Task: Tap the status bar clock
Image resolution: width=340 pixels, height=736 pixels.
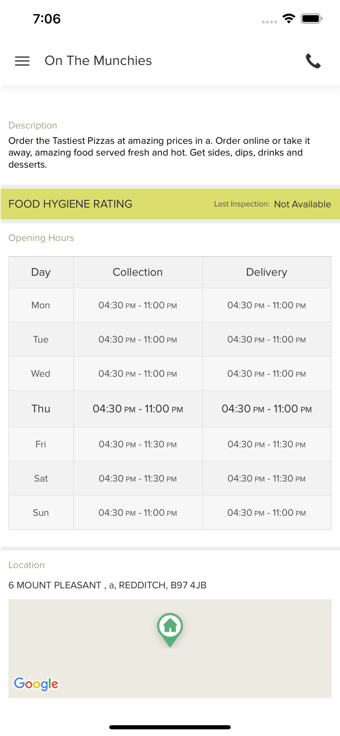Action: tap(47, 19)
